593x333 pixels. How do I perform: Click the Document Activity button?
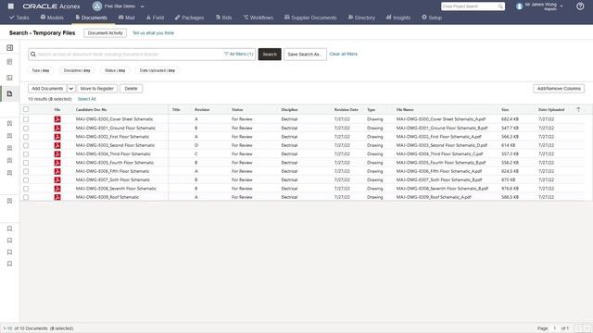[x=105, y=33]
